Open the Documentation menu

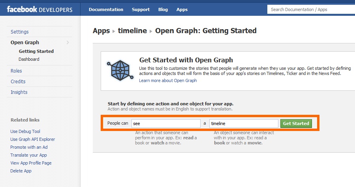pyautogui.click(x=106, y=9)
